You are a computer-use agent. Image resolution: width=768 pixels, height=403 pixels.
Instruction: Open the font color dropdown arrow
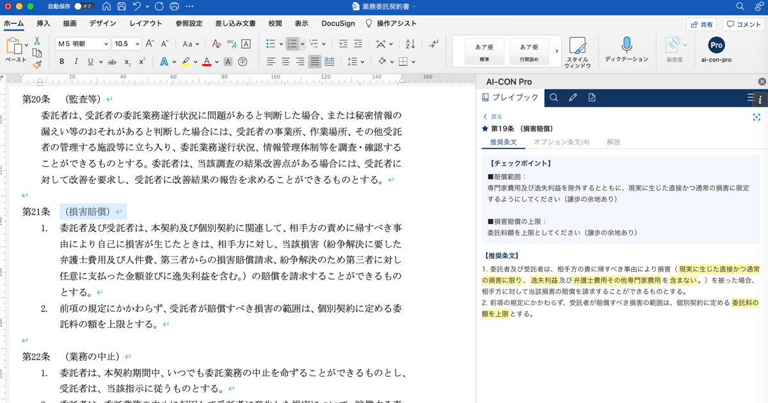(x=217, y=62)
